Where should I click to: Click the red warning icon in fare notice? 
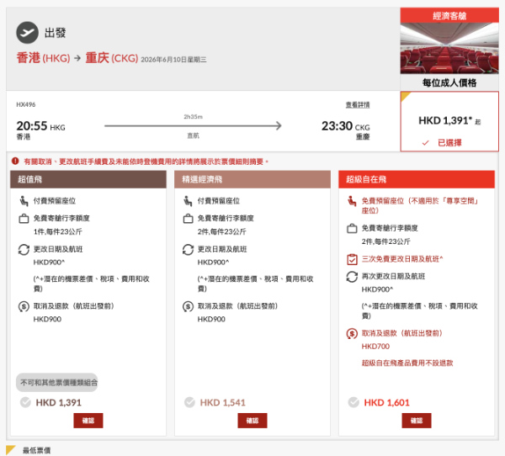[x=15, y=161]
